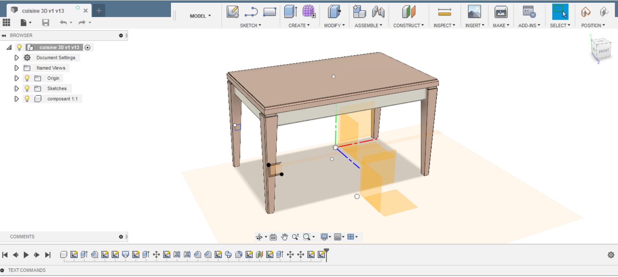The width and height of the screenshot is (618, 277).
Task: Open timeline settings gear
Action: (611, 255)
